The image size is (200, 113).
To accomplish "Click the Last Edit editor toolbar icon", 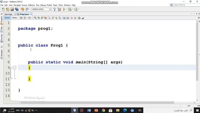I will (x=21, y=18).
